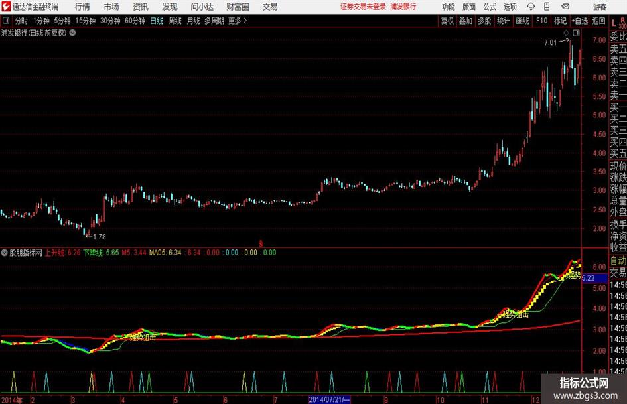Open the 问小达 menu
Screen dimensions: 627x404
pos(202,7)
